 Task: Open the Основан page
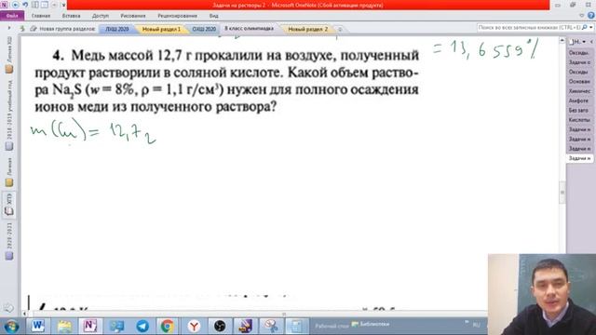[579, 81]
